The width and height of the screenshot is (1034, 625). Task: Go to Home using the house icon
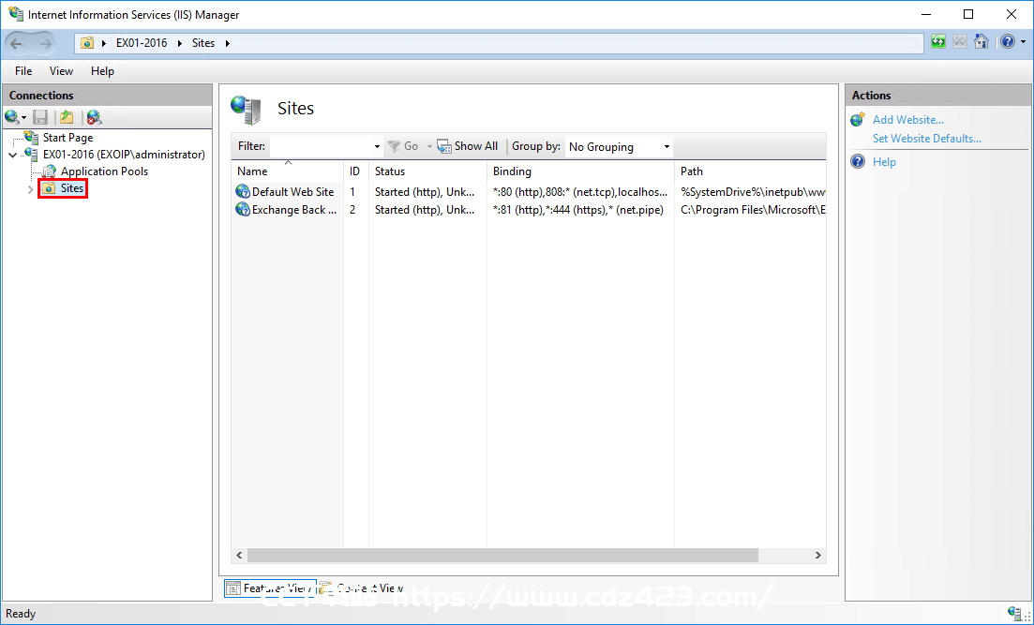(982, 42)
